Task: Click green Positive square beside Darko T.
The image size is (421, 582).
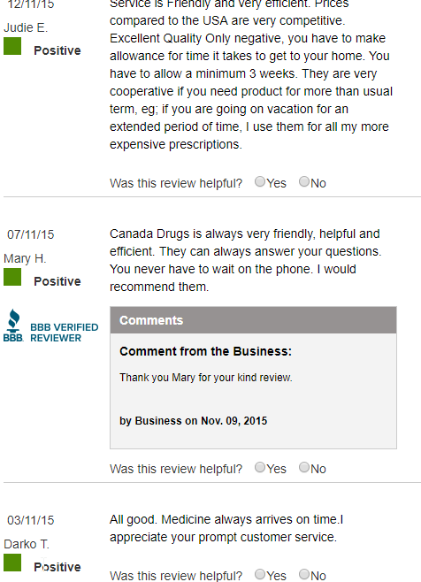Action: [x=12, y=563]
